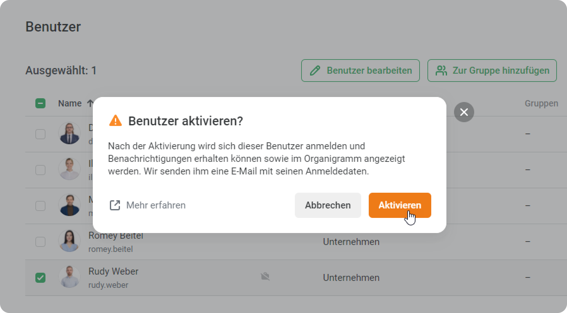567x313 pixels.
Task: Click the orange Aktivieren button
Action: point(400,205)
